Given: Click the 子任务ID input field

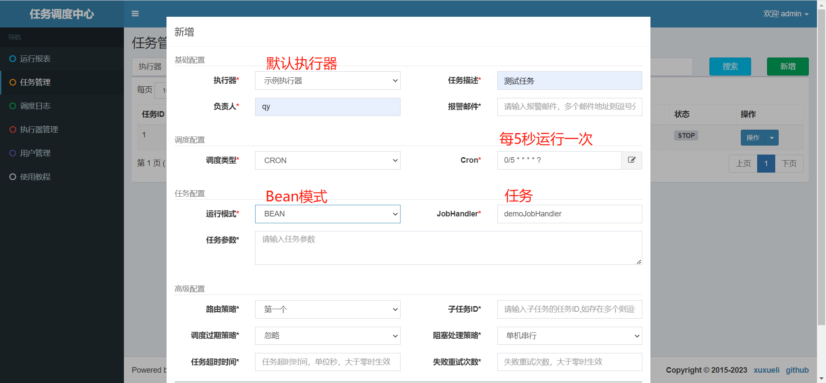Looking at the screenshot, I should tap(570, 309).
